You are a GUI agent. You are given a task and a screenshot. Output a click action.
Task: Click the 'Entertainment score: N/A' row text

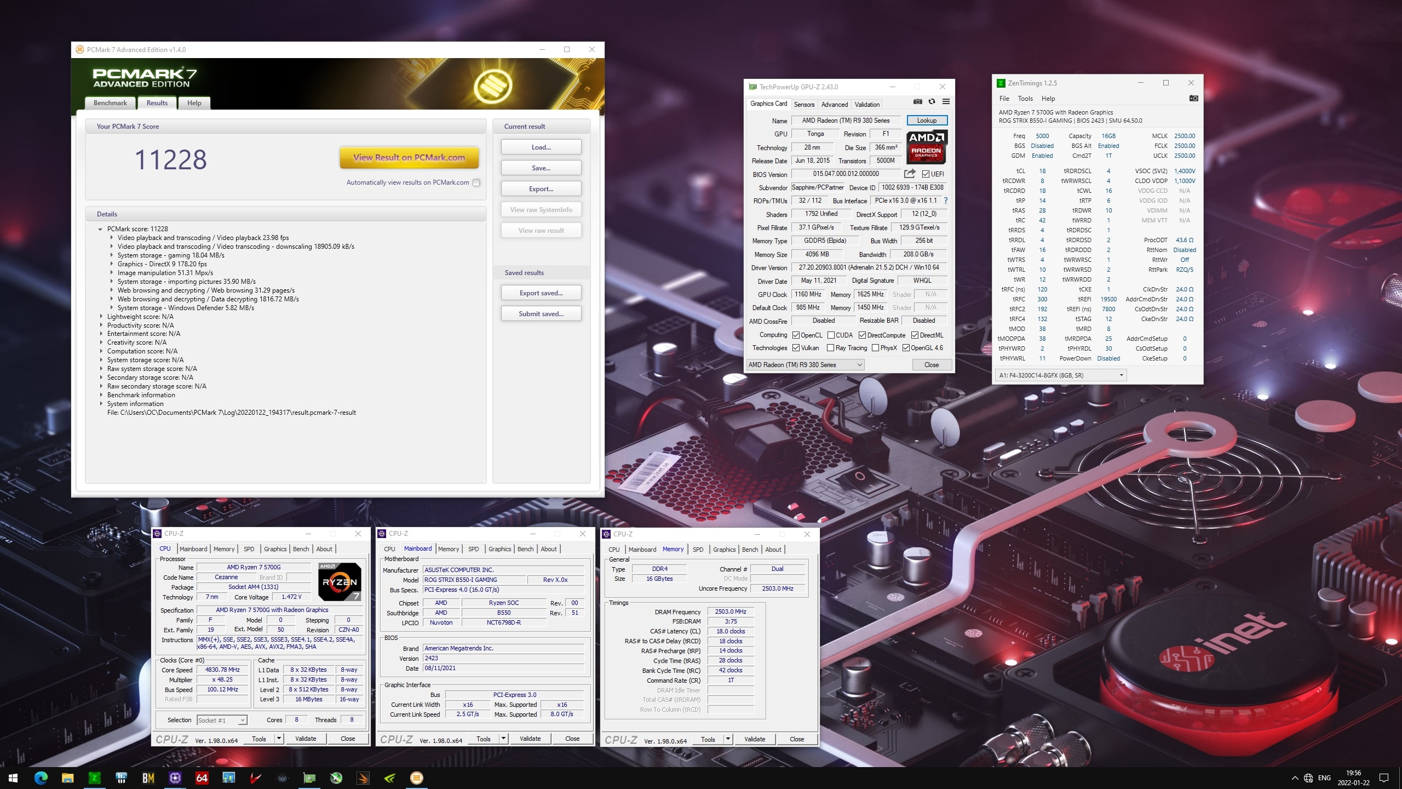(x=143, y=334)
